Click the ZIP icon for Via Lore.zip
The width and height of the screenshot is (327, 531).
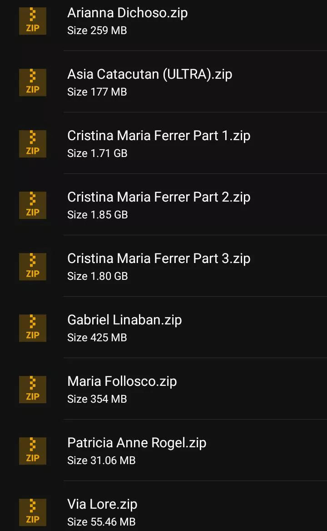(33, 512)
